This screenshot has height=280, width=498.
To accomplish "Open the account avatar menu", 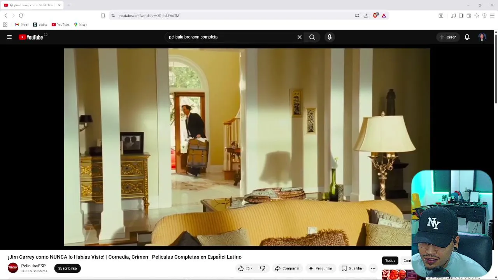I will (x=482, y=37).
